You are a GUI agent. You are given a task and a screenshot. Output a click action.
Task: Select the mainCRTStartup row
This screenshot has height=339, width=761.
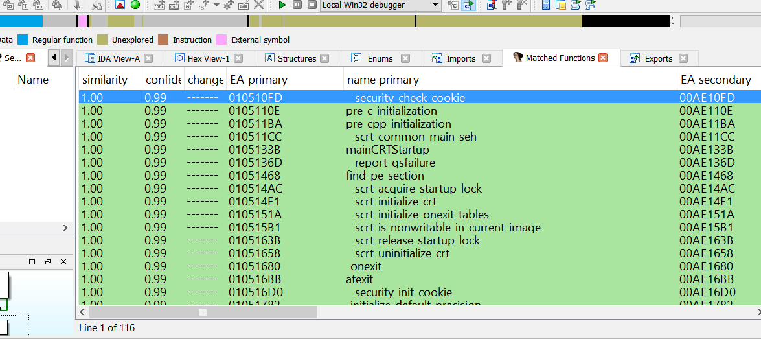pyautogui.click(x=387, y=150)
